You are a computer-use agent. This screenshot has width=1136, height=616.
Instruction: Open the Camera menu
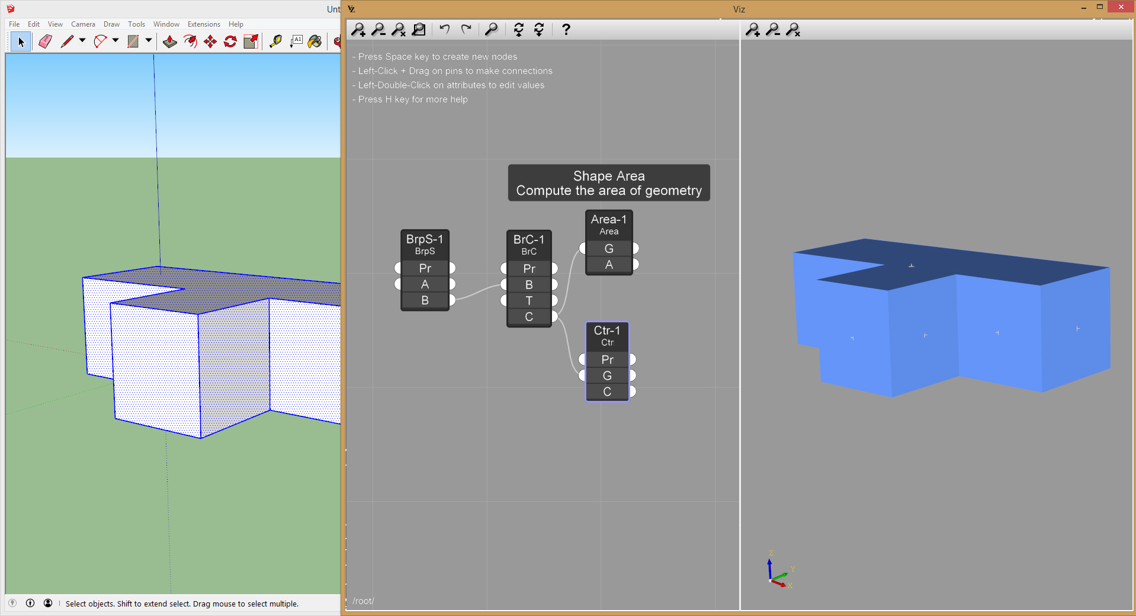pyautogui.click(x=83, y=24)
